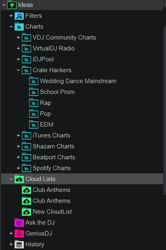166x250 pixels.
Task: Expand the Filters folder
Action: pyautogui.click(x=11, y=16)
